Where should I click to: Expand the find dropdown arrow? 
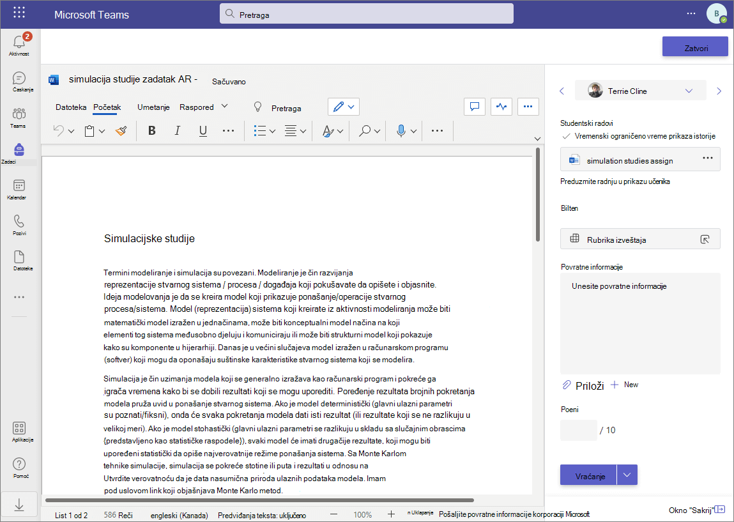click(x=378, y=131)
